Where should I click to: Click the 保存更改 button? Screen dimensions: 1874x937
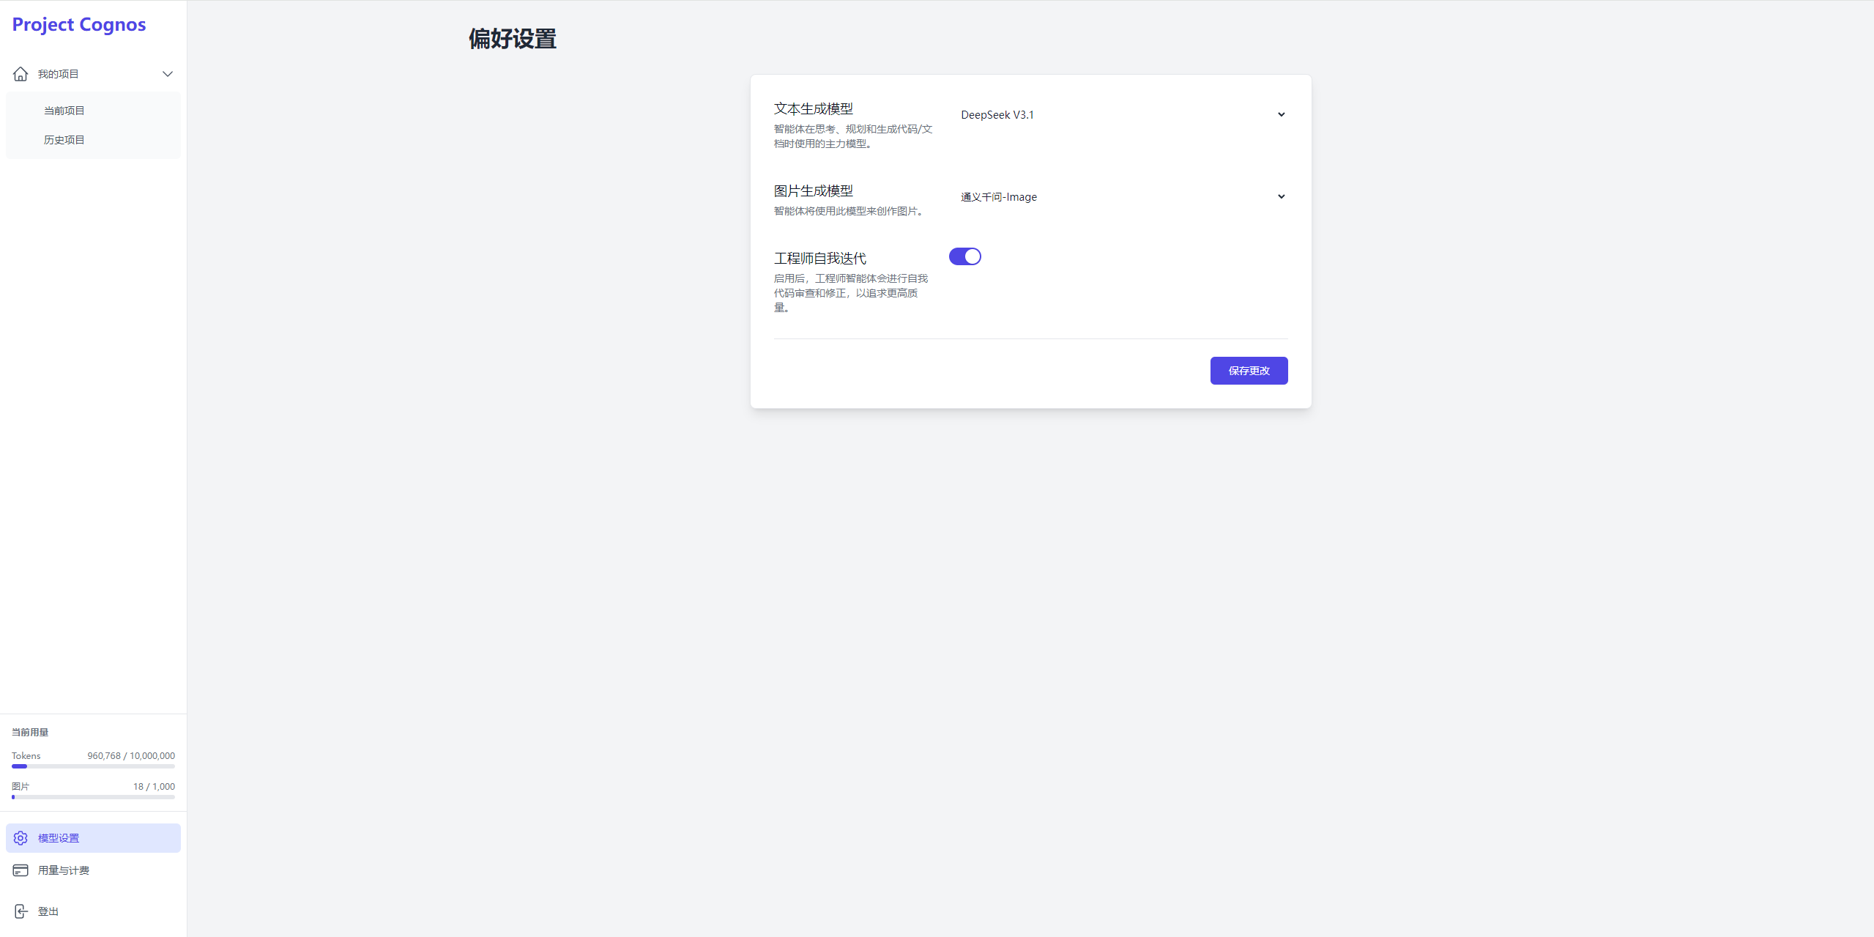click(x=1249, y=371)
